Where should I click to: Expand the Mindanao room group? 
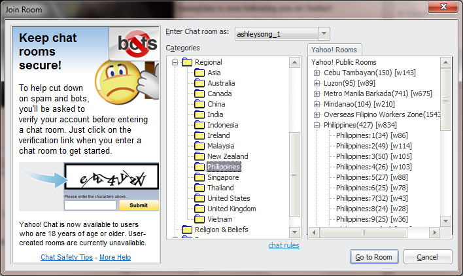(317, 104)
